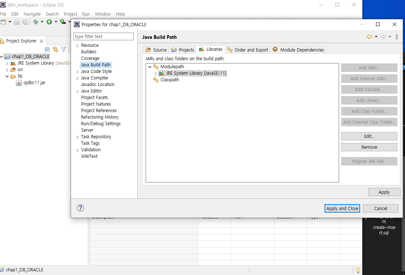Screen dimensions: 405x275
Task: Open back-history dropdown arrow in dialog
Action: tap(376, 37)
